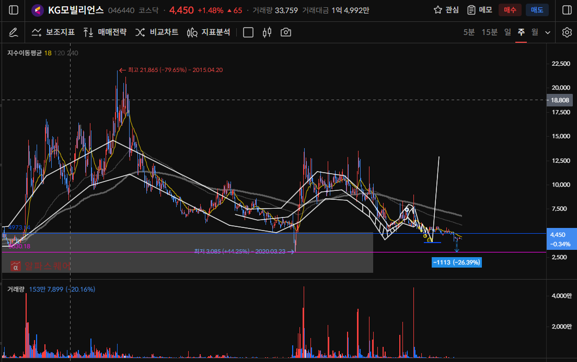Click the 거래대금 1억 4,992만 value

coord(336,10)
